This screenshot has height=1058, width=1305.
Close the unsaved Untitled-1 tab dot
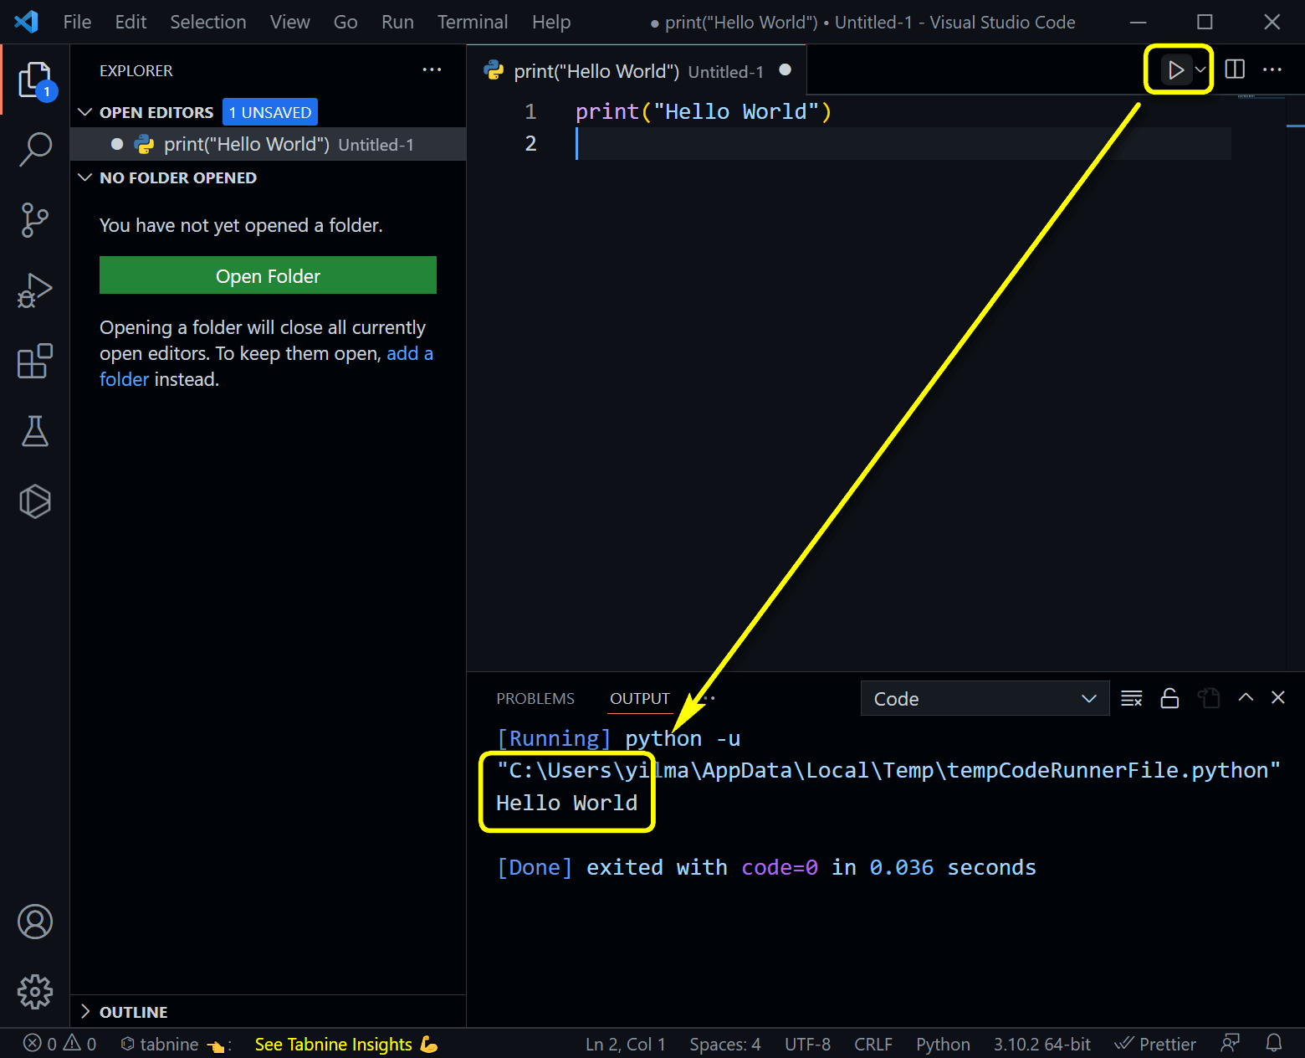(x=785, y=70)
